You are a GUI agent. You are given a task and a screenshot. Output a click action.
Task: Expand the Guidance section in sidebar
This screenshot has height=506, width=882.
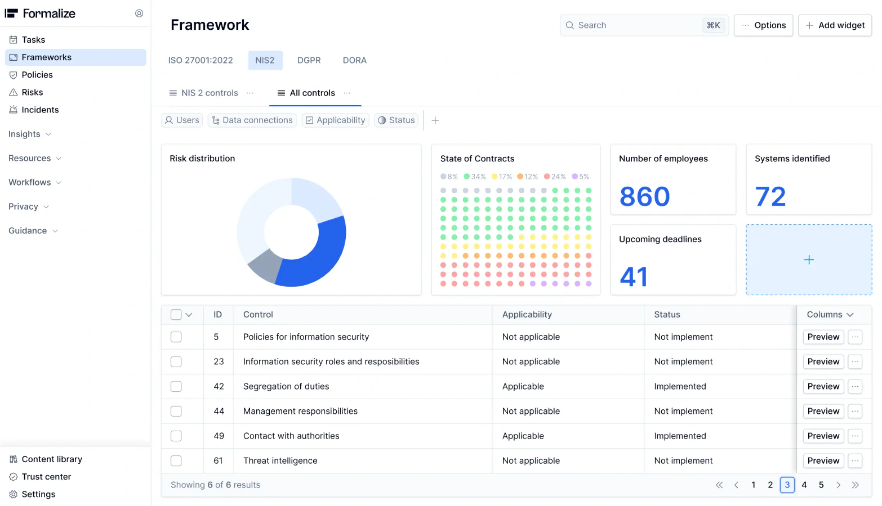pos(33,231)
